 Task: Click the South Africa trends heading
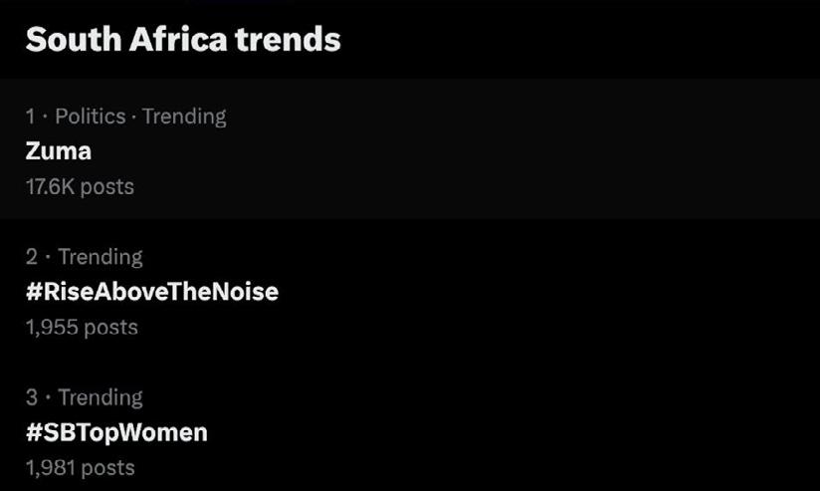point(183,40)
